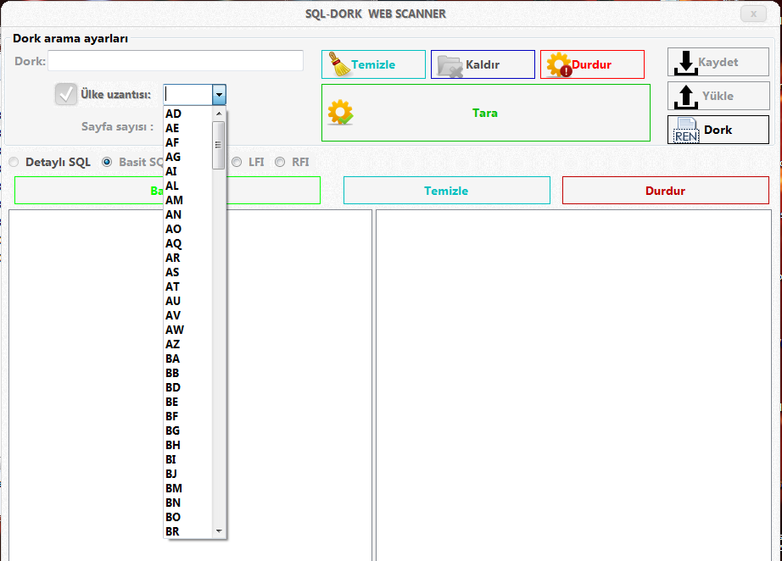
Task: Choose the RFI radio option
Action: pos(280,162)
